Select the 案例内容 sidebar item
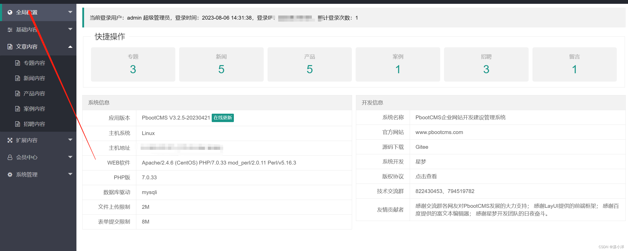The width and height of the screenshot is (628, 251). (x=34, y=109)
